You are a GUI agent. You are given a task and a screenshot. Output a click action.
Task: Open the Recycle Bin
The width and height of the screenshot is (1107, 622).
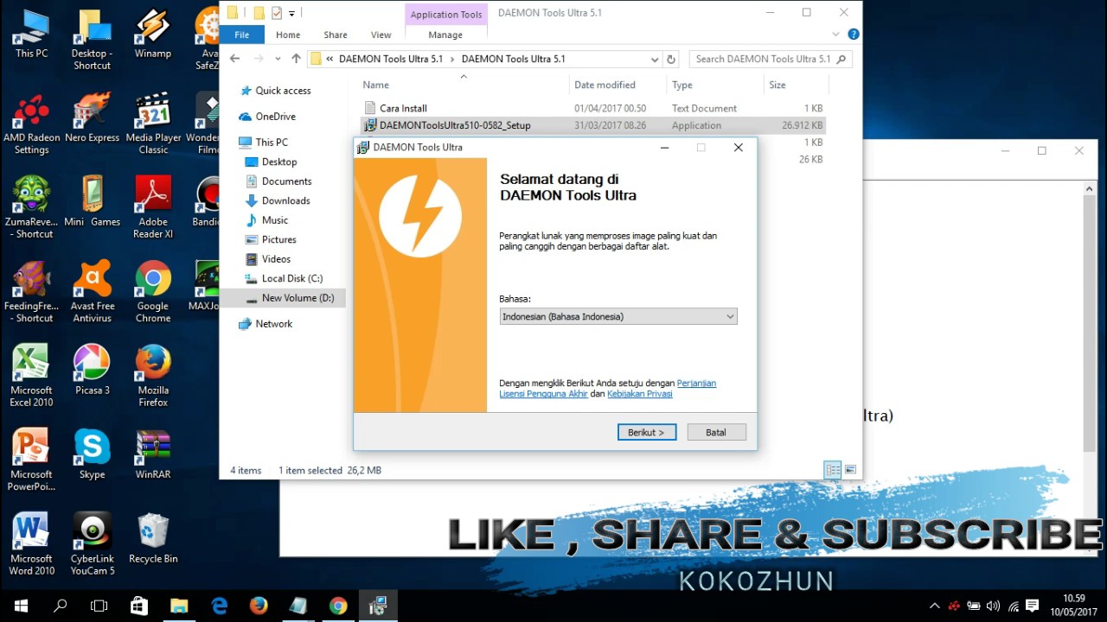pos(153,538)
